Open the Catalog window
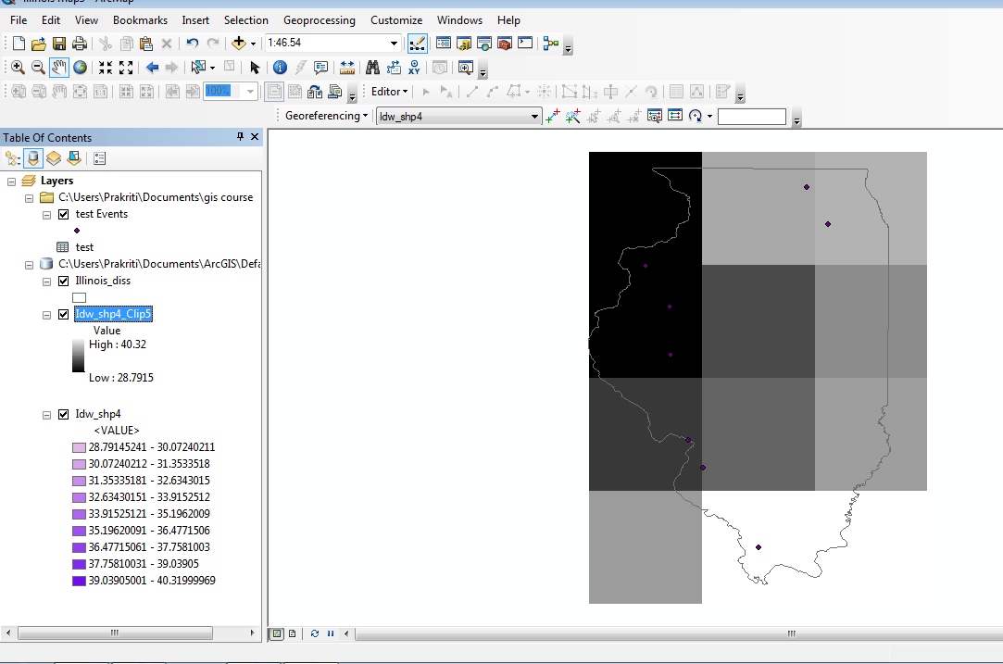Image resolution: width=1003 pixels, height=664 pixels. coord(464,43)
